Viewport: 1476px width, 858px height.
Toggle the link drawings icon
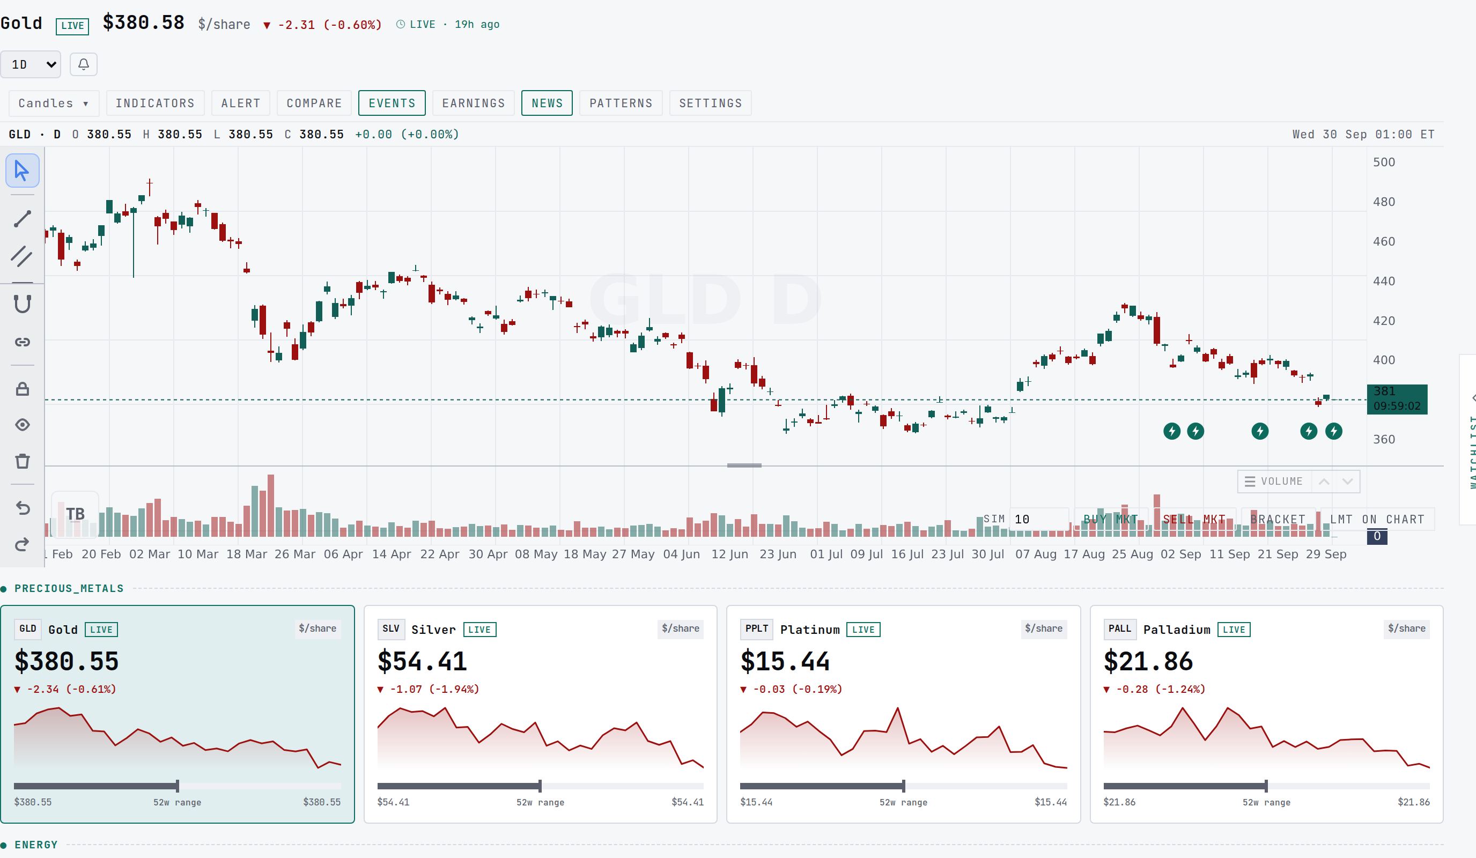coord(22,342)
